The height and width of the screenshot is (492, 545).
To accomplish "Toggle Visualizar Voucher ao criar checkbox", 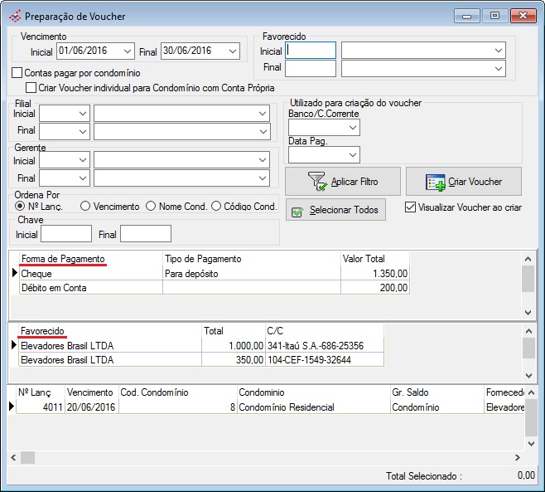I will point(410,207).
